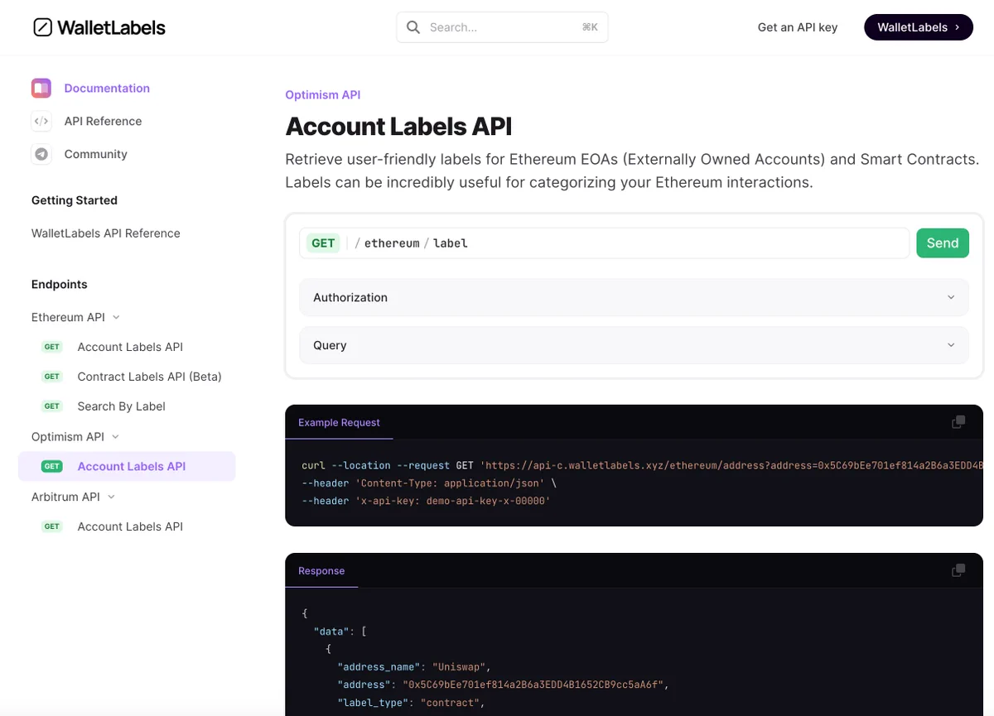994x716 pixels.
Task: Click the WalletLabels logo icon
Action: tap(42, 27)
